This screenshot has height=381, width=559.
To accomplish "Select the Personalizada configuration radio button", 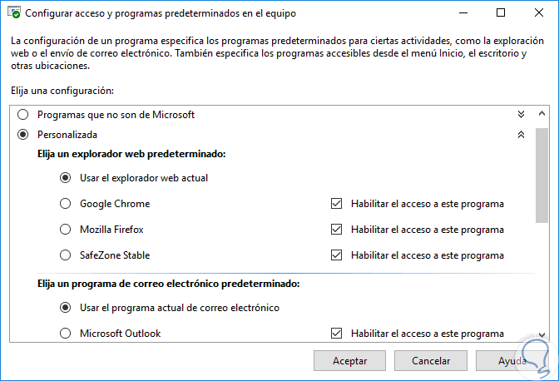I will (22, 134).
